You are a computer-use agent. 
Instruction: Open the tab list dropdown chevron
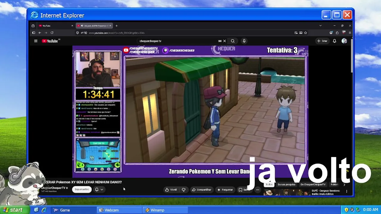(x=320, y=26)
